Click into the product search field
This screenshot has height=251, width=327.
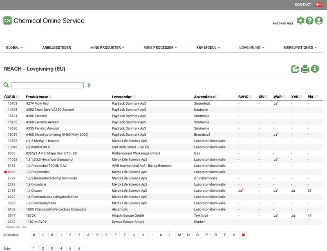(x=47, y=85)
